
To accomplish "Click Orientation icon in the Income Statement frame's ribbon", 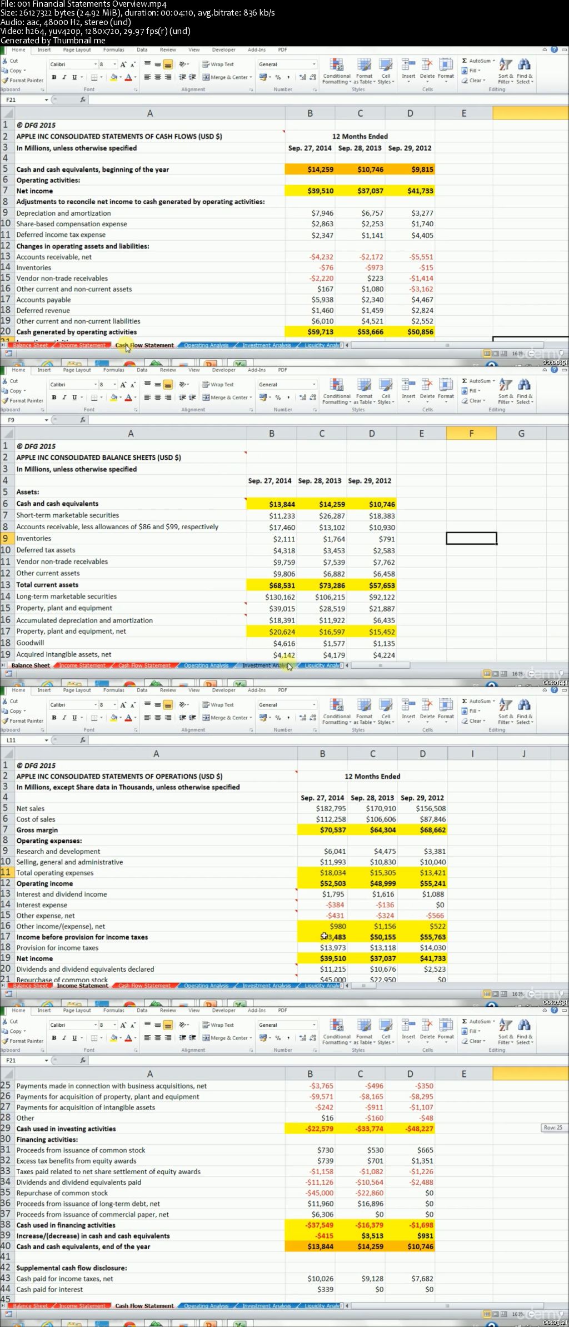I will [x=183, y=704].
